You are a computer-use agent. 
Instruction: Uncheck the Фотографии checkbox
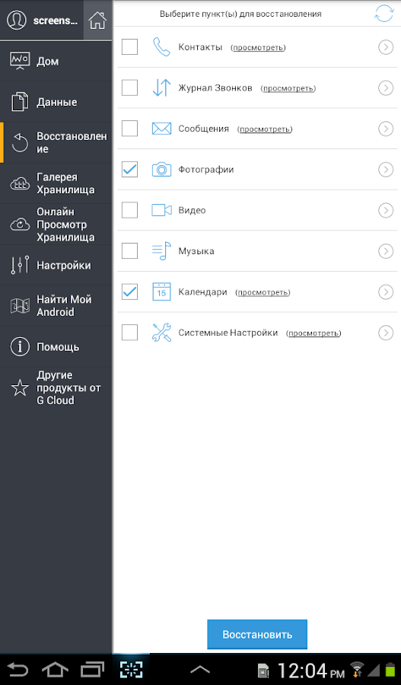129,169
